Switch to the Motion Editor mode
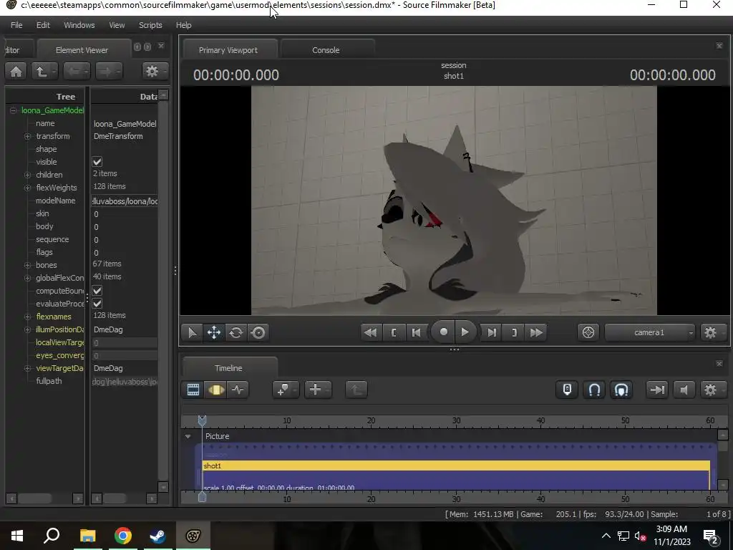The height and width of the screenshot is (550, 733). [215, 390]
